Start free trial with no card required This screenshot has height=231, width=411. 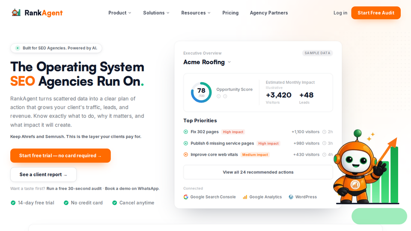coord(60,156)
